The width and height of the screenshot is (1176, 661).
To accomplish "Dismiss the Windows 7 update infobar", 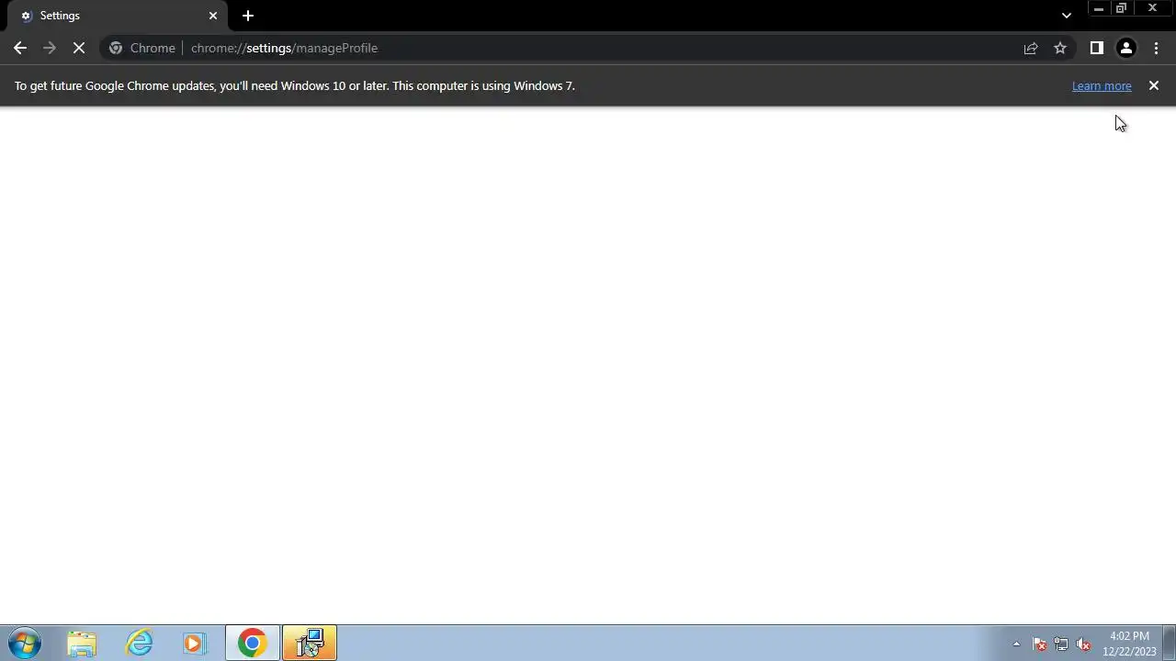I will coord(1154,85).
